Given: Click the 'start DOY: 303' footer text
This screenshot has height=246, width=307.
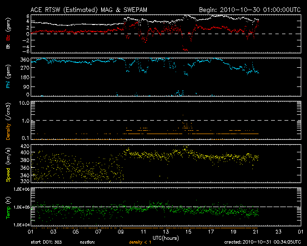Looking at the screenshot, I should [47, 242].
